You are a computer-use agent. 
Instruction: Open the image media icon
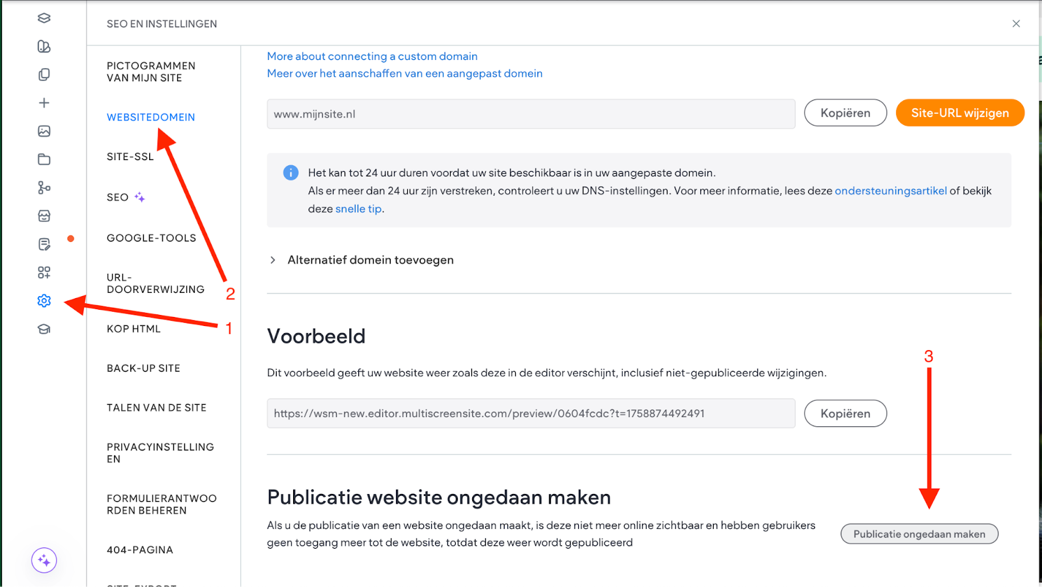[44, 131]
